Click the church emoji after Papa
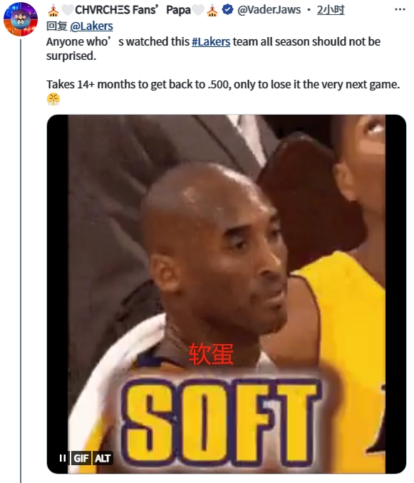This screenshot has height=483, width=414. pyautogui.click(x=212, y=11)
